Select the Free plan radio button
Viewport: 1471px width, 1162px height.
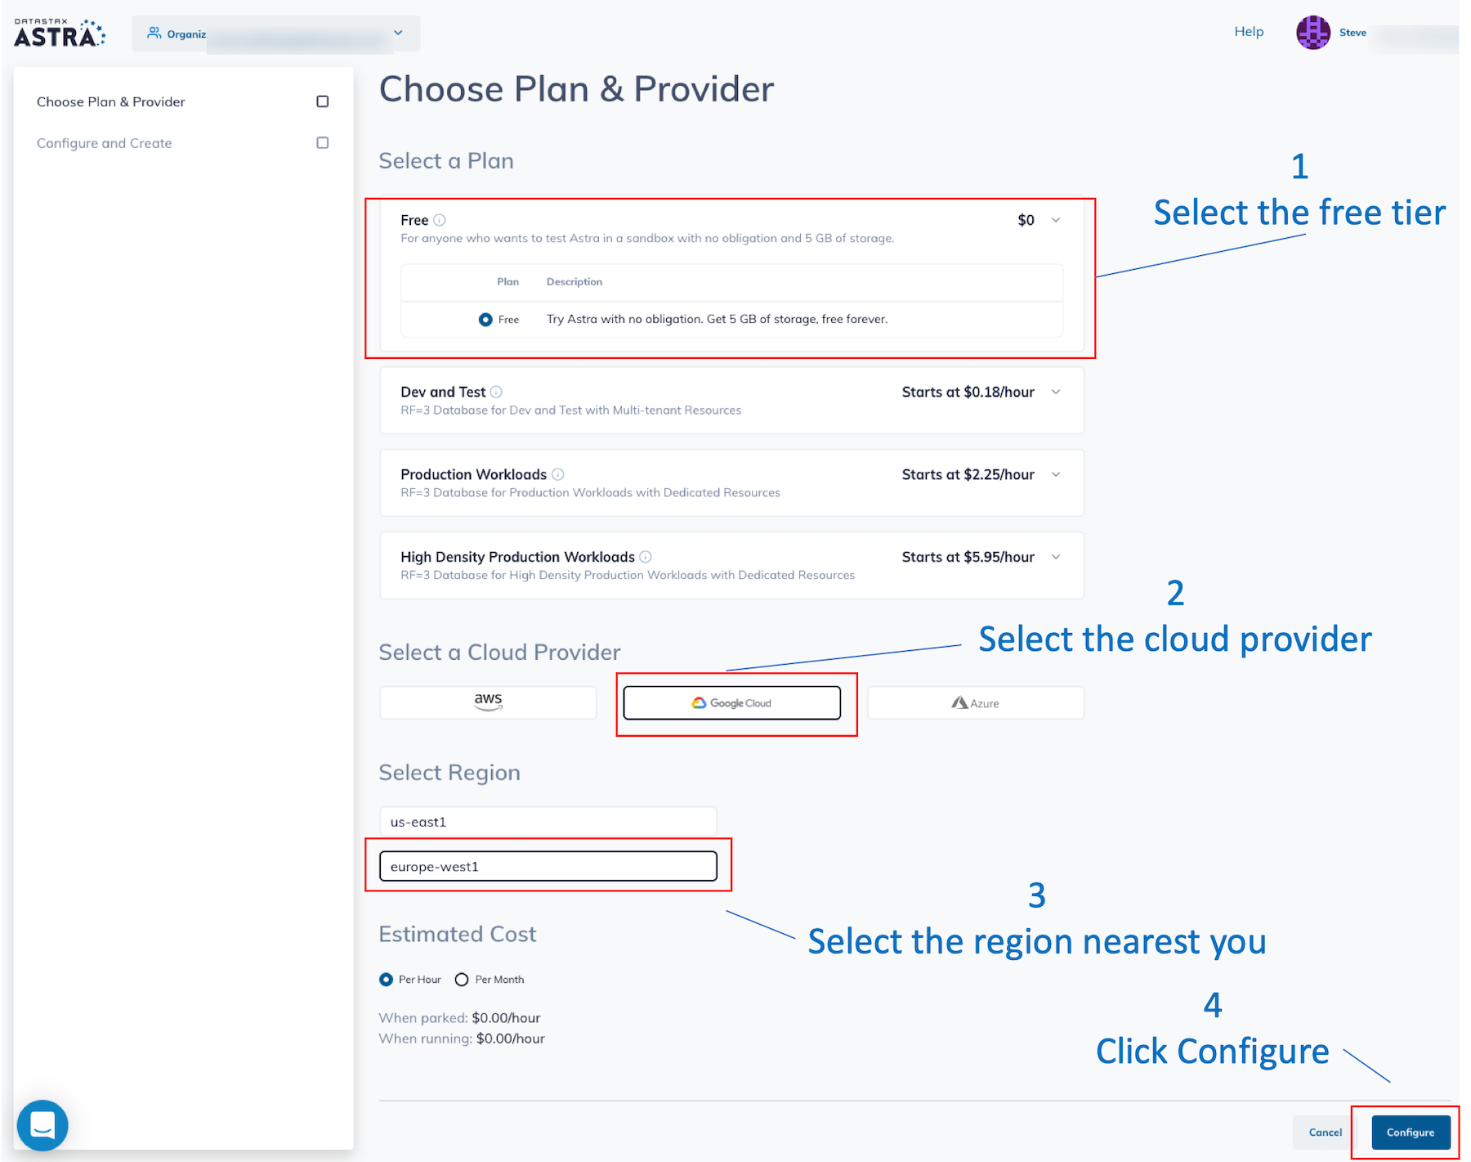coord(485,320)
